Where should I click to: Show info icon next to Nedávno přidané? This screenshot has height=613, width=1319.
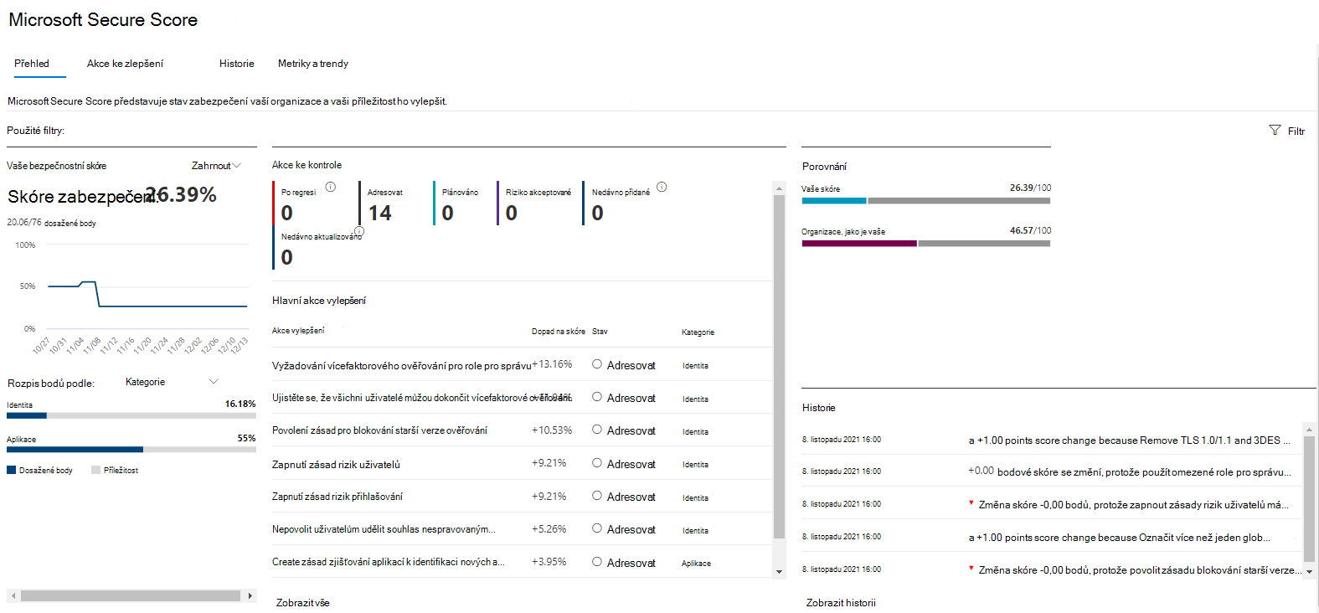click(662, 187)
